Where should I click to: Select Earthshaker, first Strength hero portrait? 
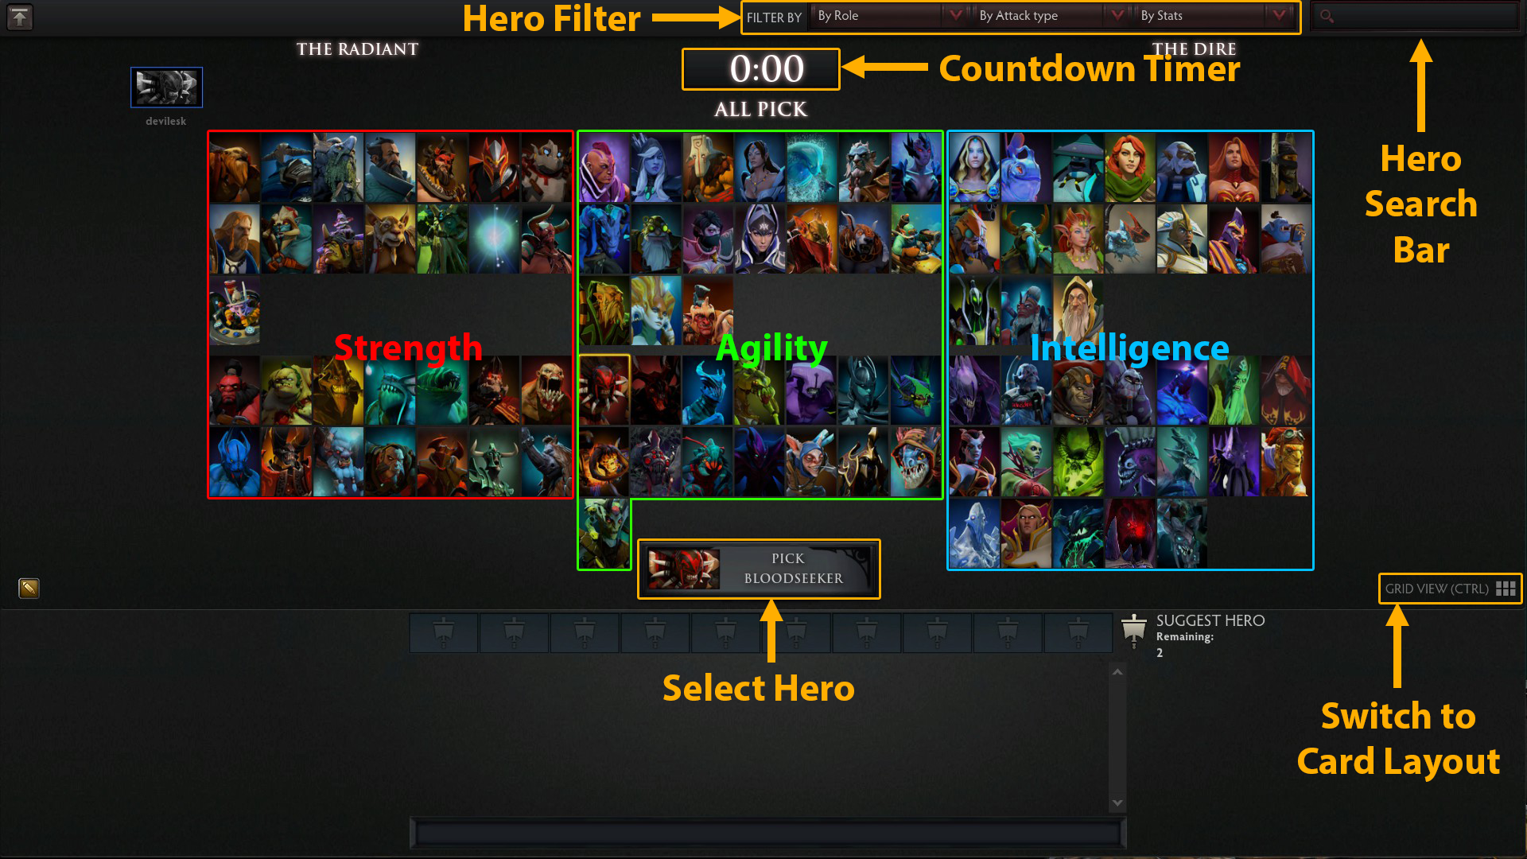point(235,168)
